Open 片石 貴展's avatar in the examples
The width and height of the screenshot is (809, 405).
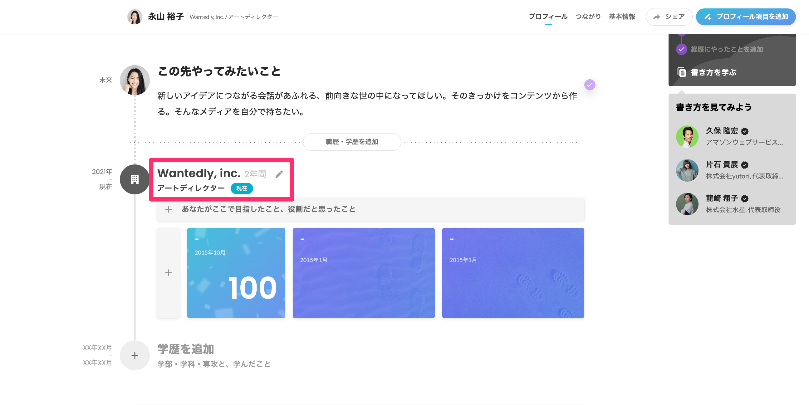coord(687,170)
